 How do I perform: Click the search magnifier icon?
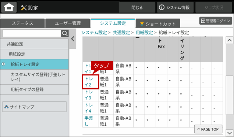click(x=65, y=33)
